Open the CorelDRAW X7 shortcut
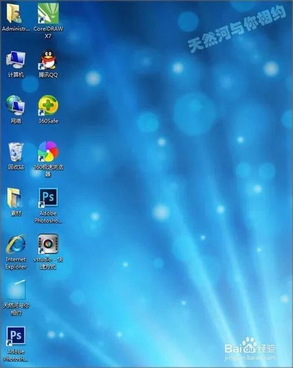Screen dimensions: 293x368 [48, 13]
